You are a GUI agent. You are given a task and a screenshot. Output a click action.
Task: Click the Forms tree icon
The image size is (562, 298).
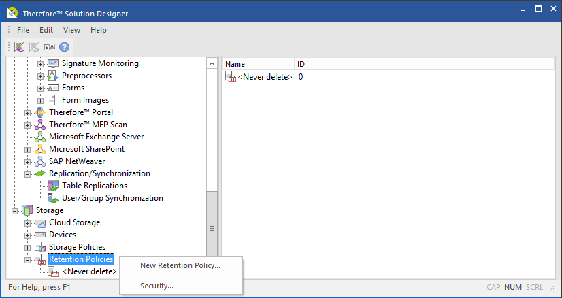click(52, 88)
